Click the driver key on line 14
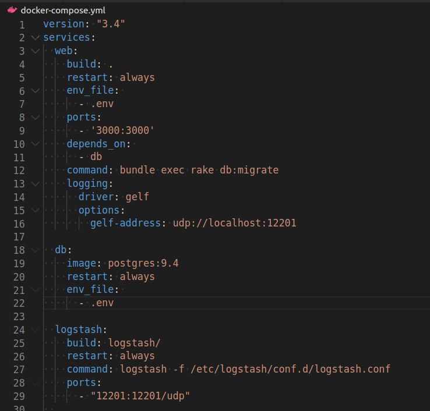This screenshot has height=411, width=430. point(96,197)
